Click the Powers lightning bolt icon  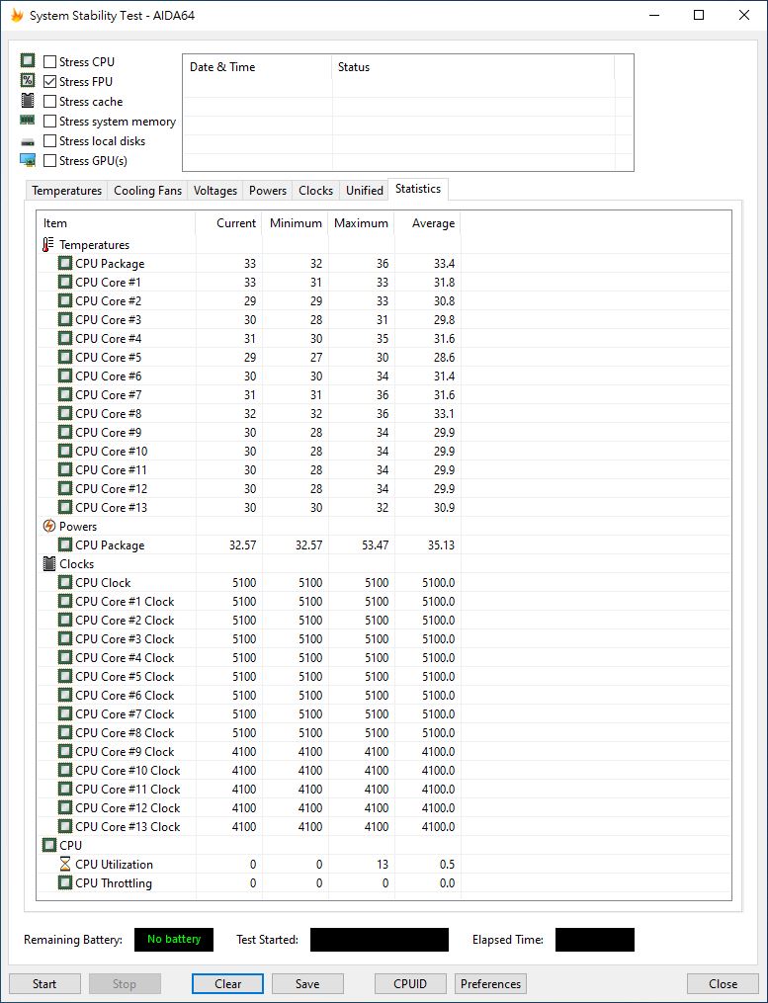point(48,526)
